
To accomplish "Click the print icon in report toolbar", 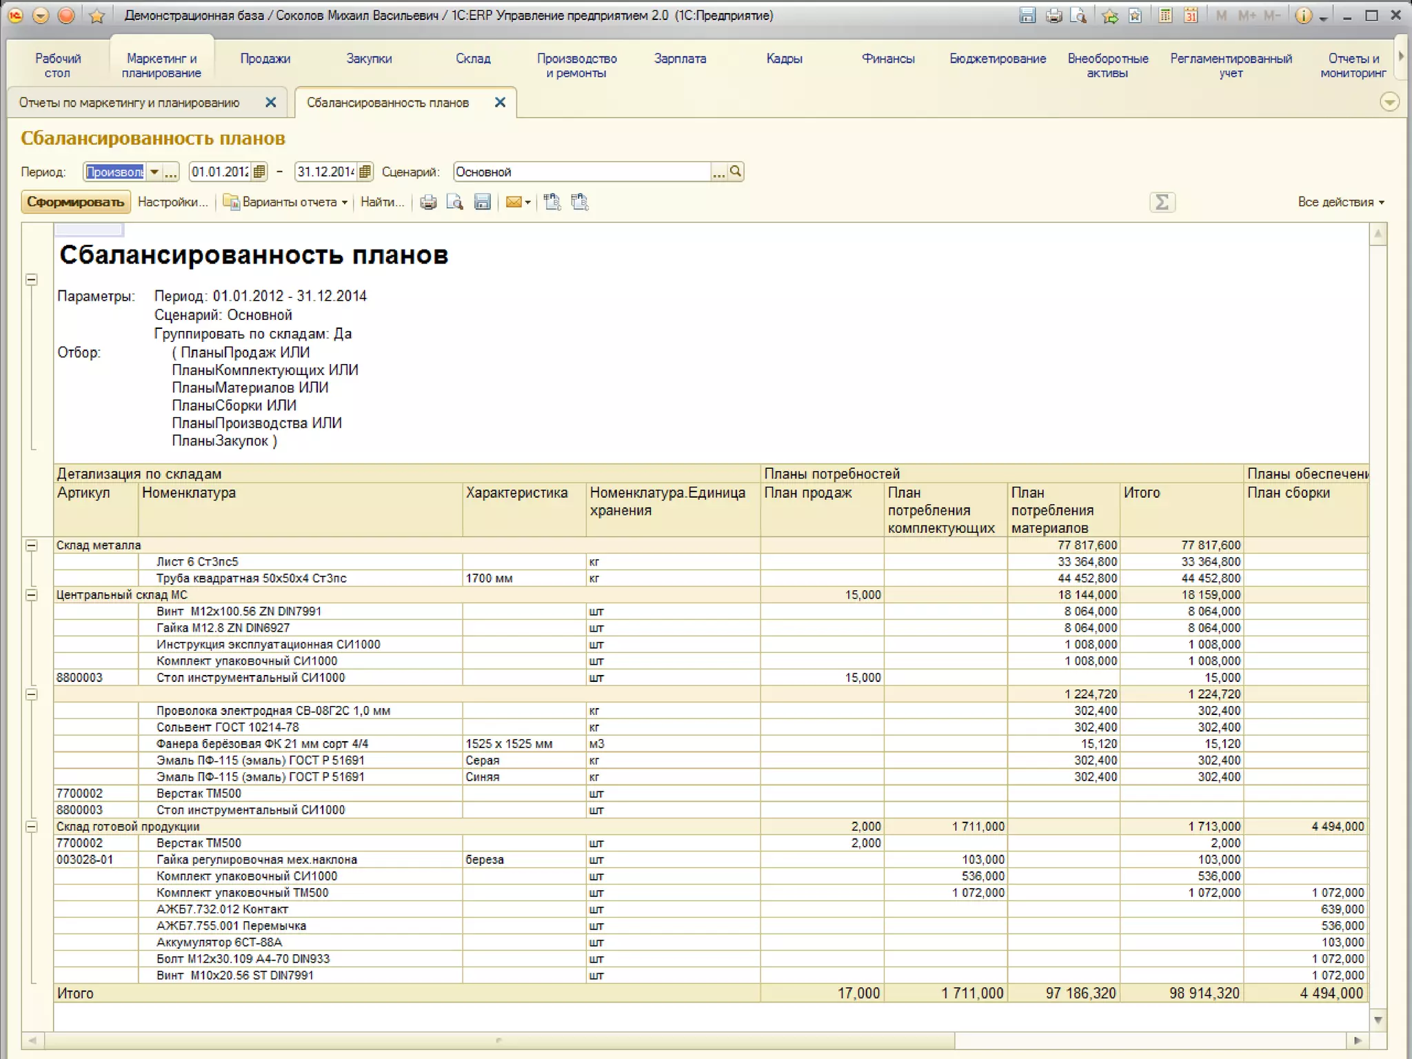I will pos(428,202).
